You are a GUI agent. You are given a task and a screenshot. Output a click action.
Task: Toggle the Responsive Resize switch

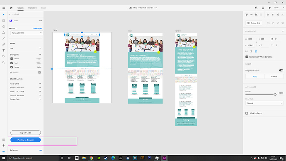[x=281, y=71]
